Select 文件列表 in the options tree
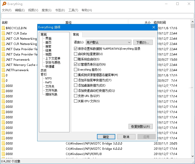Screen dimensions: 195x164 [51, 90]
